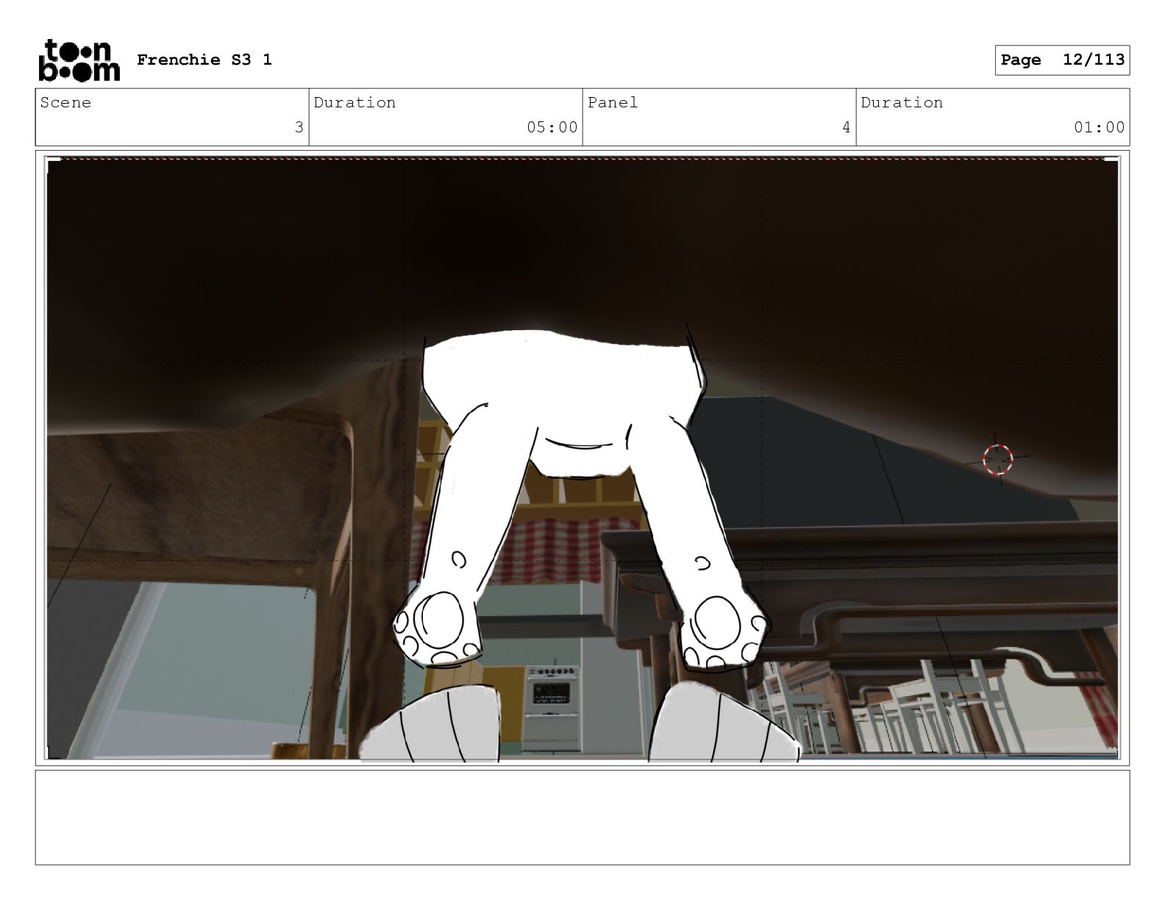Screen dimensions: 1165x900
Task: Click the 'Page 12/113' box
Action: tap(1062, 60)
